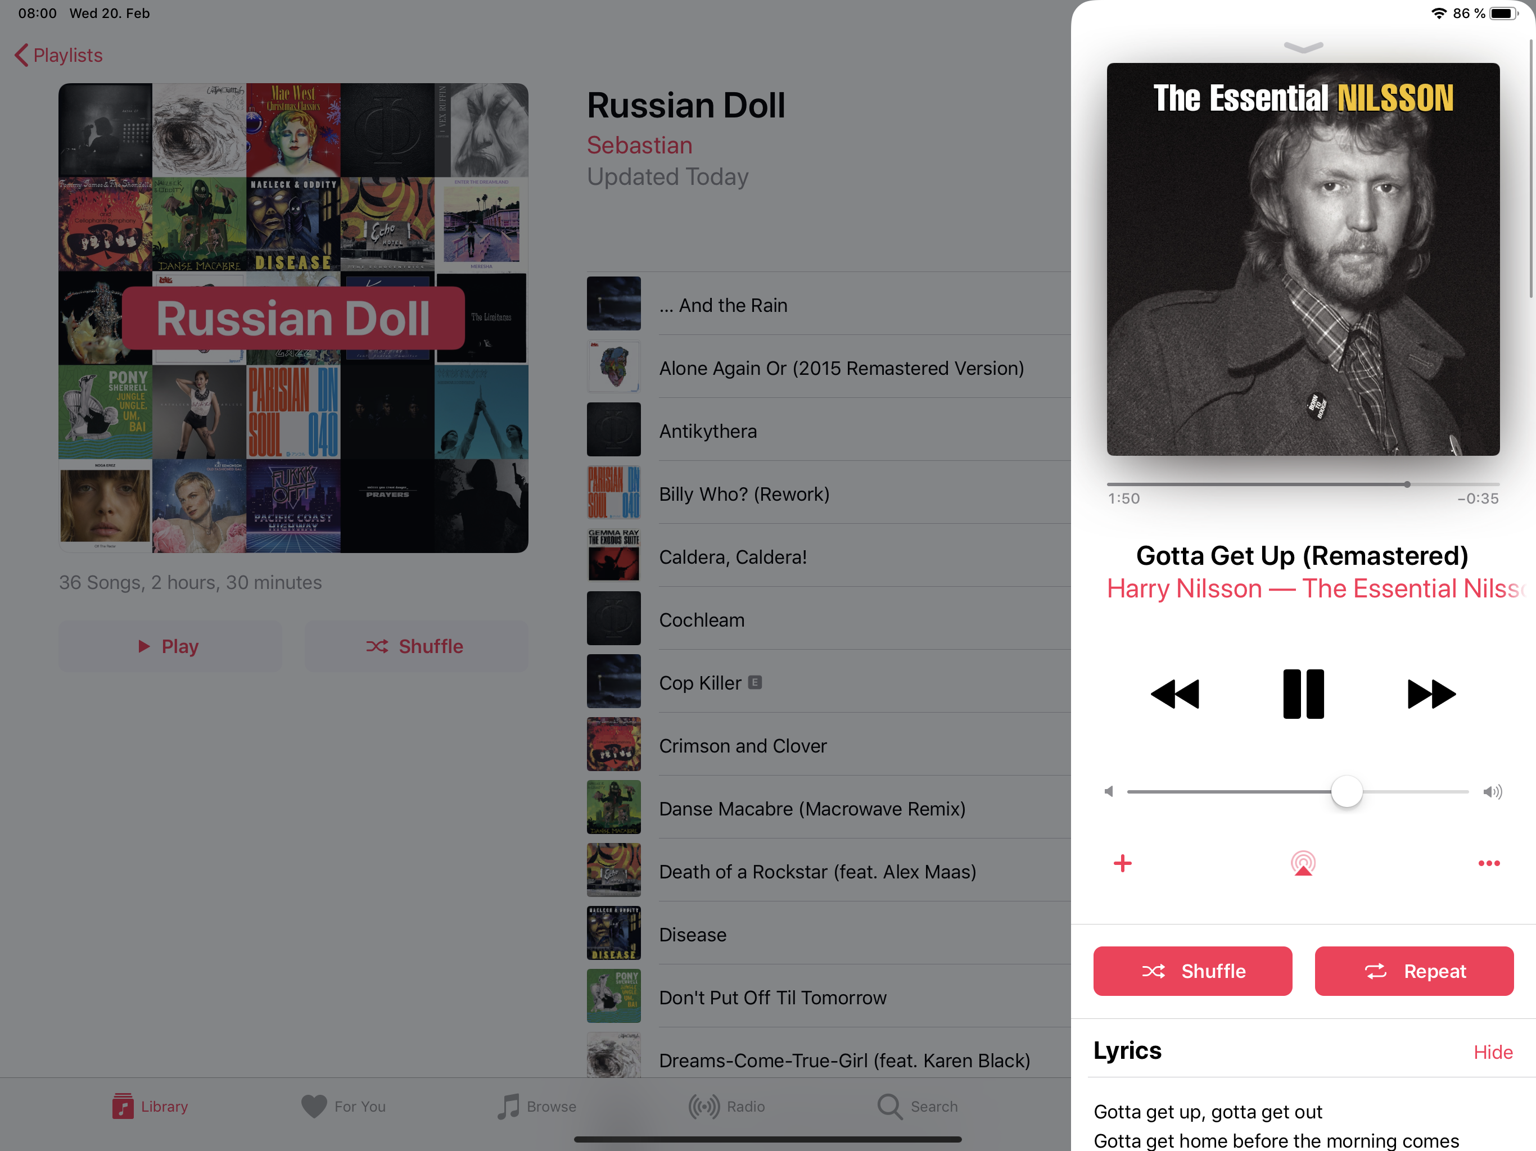This screenshot has height=1151, width=1536.
Task: Shuffle the Russian Doll playlist
Action: 416,646
